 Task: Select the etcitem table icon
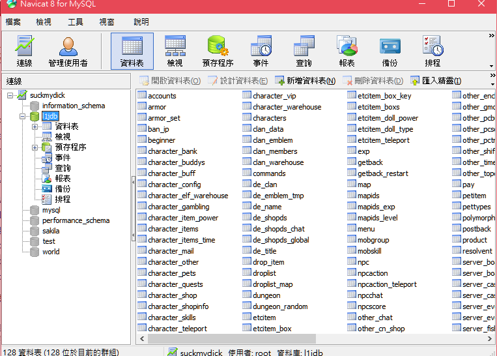coord(247,317)
